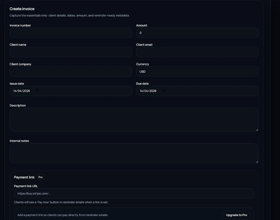This screenshot has height=220, width=280.
Task: Click inside the Description text area
Action: click(134, 119)
